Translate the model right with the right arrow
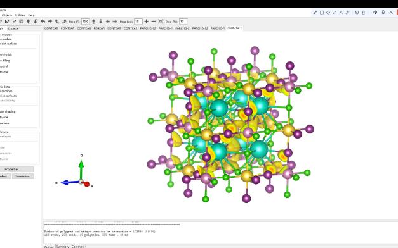 point(115,22)
